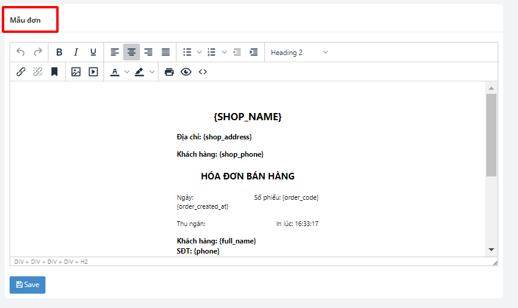This screenshot has height=308, width=518.
Task: Click the Undo icon in editor toolbar
Action: click(x=21, y=53)
